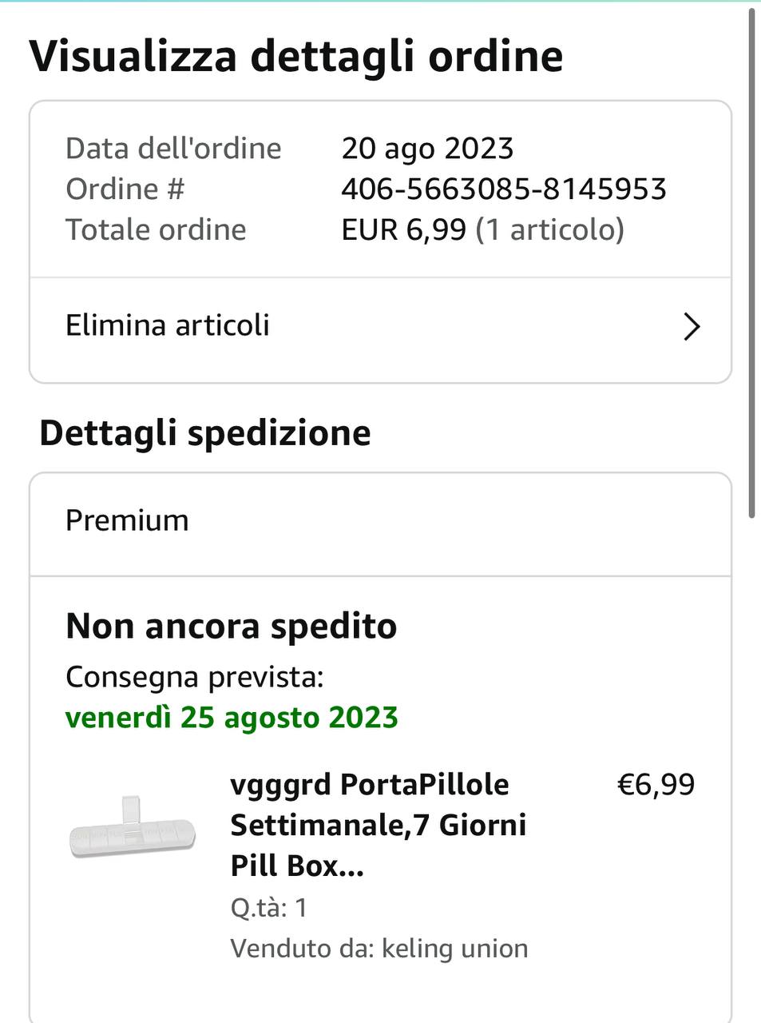Tap the (1 articolo) item count
This screenshot has height=1023, width=761.
coord(549,230)
